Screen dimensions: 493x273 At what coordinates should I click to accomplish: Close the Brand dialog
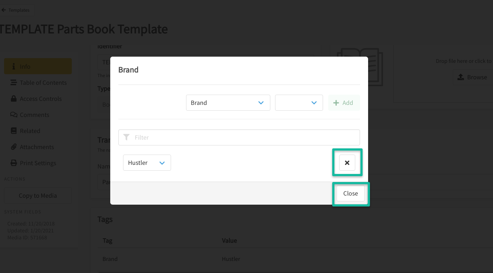[351, 193]
